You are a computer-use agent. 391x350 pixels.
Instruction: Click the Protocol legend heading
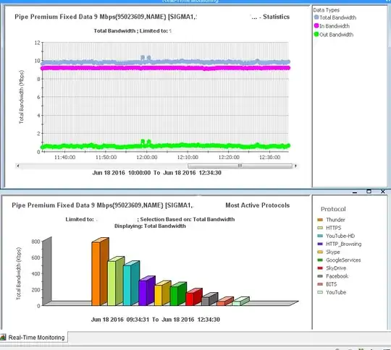[333, 209]
